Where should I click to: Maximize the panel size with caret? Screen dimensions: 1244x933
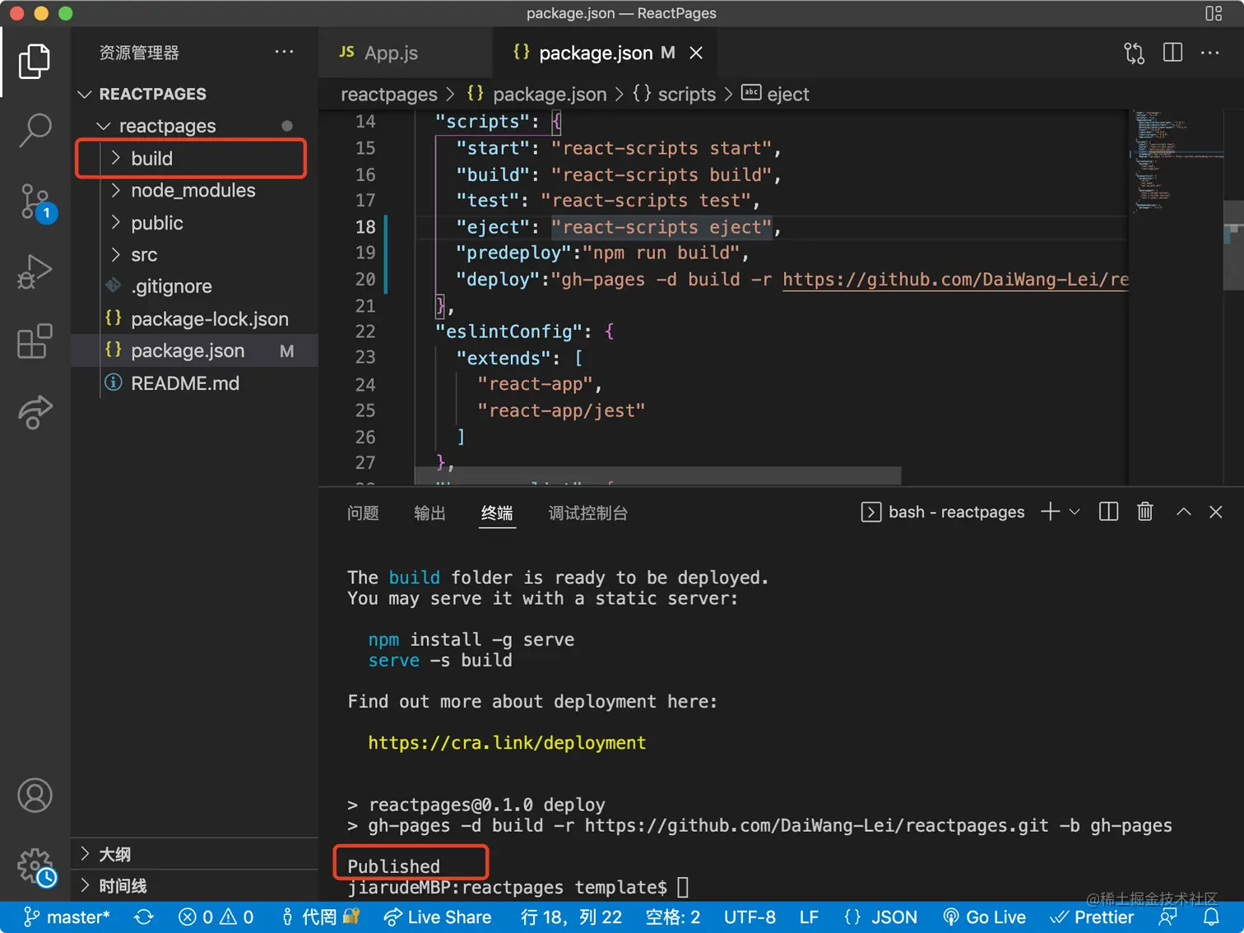(x=1183, y=512)
